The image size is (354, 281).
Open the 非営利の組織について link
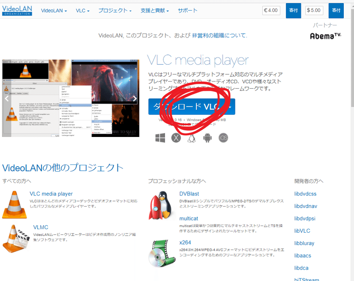(x=219, y=35)
